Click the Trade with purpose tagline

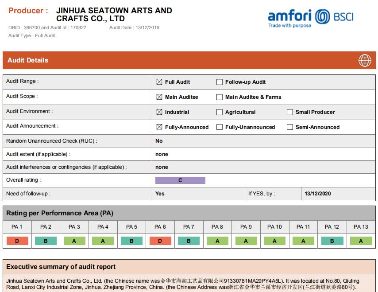click(x=290, y=25)
